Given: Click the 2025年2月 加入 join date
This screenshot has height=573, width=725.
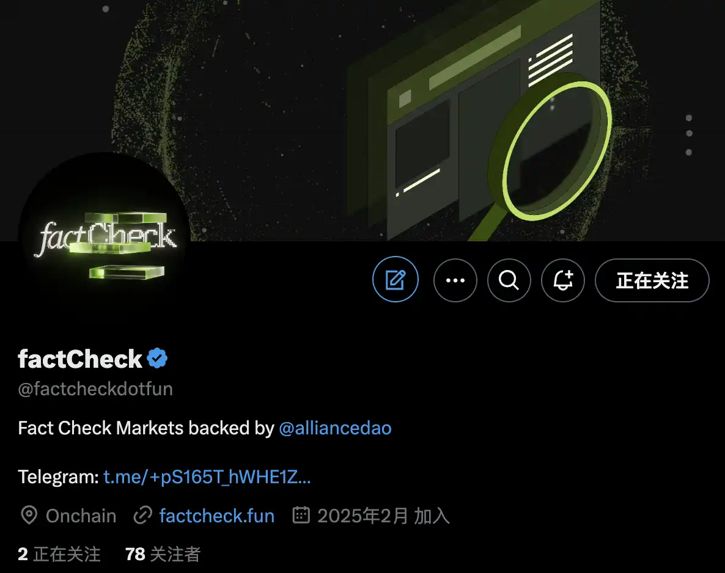Looking at the screenshot, I should point(383,516).
